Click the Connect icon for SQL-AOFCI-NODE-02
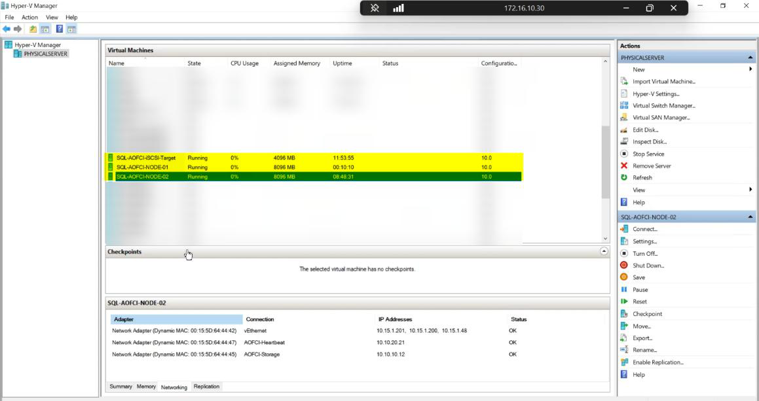Screen dimensions: 759x401 coord(624,229)
